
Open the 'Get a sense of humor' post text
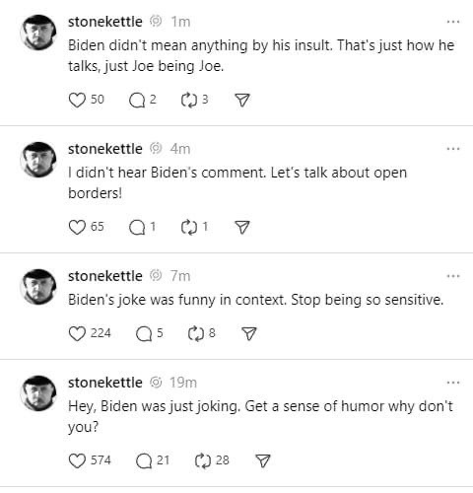[x=260, y=416]
